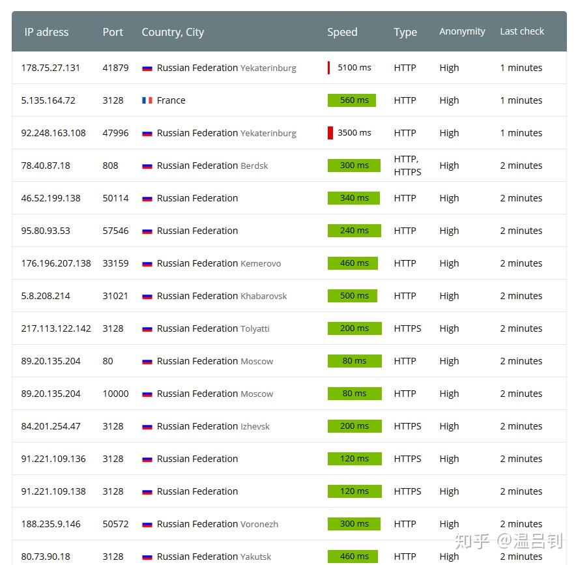Click Russian flag in Tolyatti row

pos(147,328)
